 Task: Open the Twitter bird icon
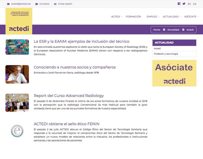[x=184, y=4]
